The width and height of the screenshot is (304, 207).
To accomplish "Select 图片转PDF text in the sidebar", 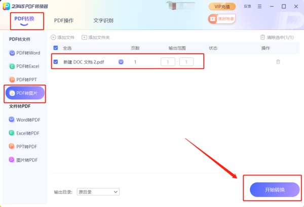I will (x=27, y=160).
